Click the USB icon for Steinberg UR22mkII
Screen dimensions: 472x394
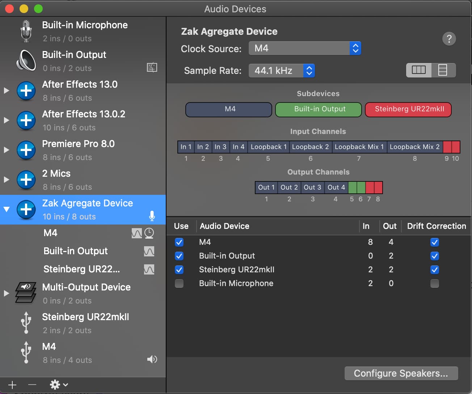click(x=26, y=322)
